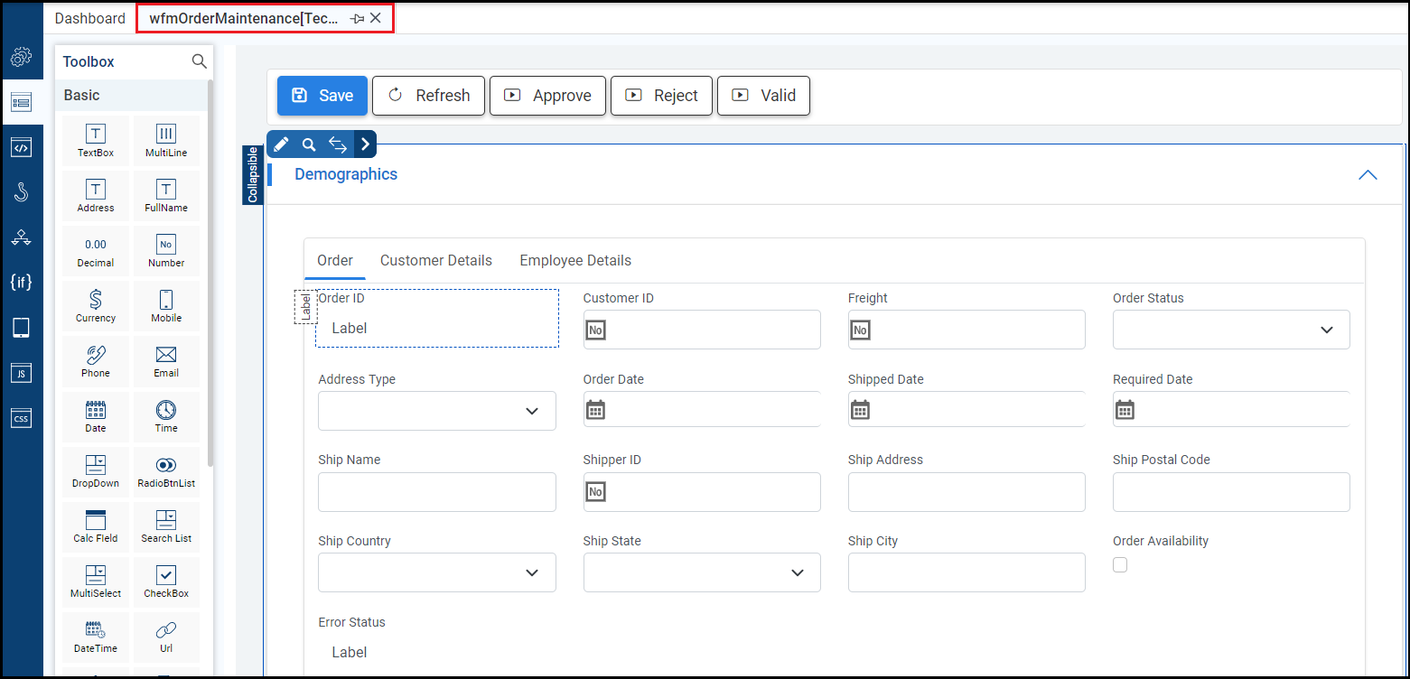Switch to the Customer Details tab

coord(436,261)
